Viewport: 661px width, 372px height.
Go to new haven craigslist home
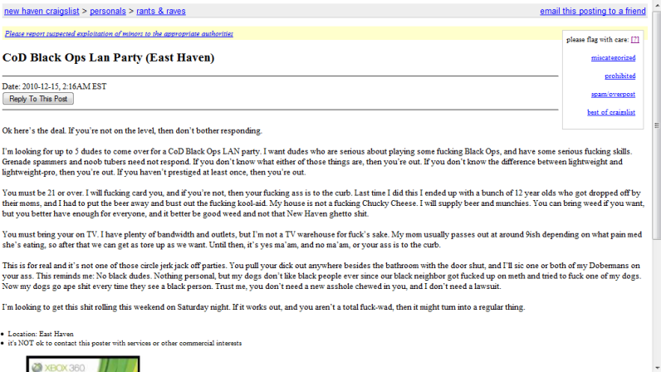[x=42, y=11]
